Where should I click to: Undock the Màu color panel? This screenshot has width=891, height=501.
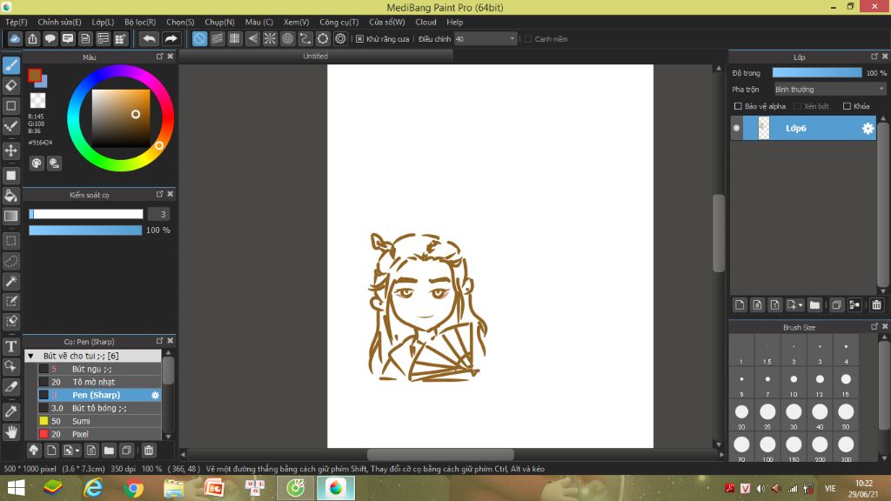[x=160, y=57]
